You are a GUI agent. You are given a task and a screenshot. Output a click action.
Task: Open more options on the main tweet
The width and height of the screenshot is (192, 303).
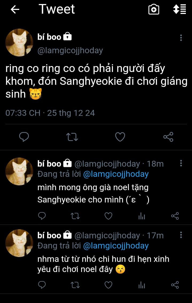coord(181,38)
